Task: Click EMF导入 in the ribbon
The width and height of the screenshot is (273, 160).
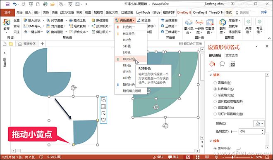Action: (32, 26)
